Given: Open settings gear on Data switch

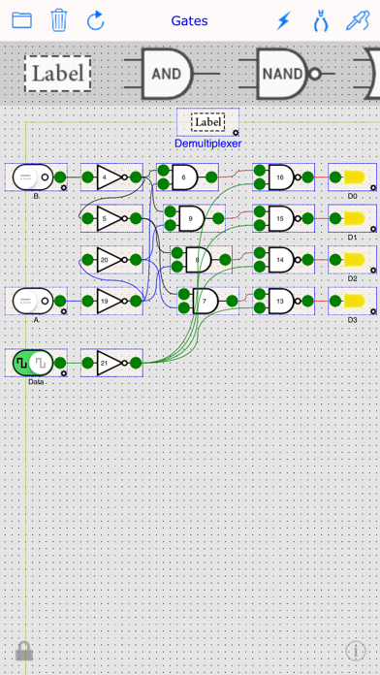Looking at the screenshot, I should pyautogui.click(x=64, y=373).
